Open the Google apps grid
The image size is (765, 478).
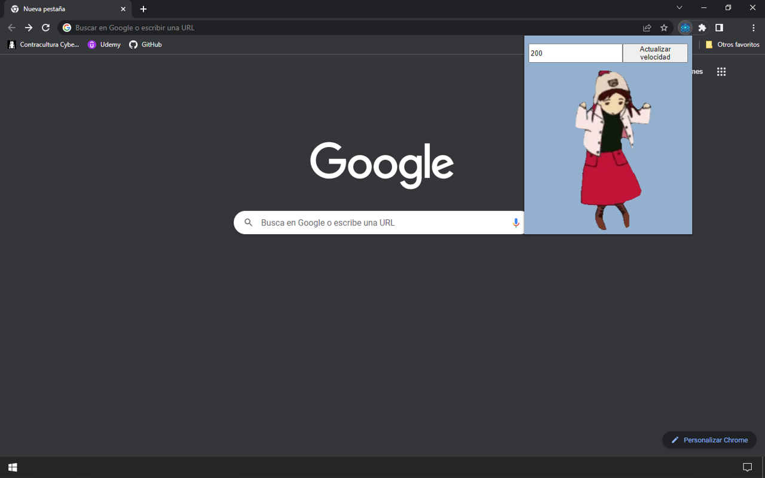pyautogui.click(x=721, y=72)
